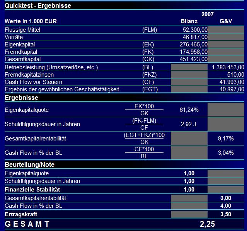Click the Betriebsleistung value 1.383.453,00
247x231 pixels.
pos(228,67)
